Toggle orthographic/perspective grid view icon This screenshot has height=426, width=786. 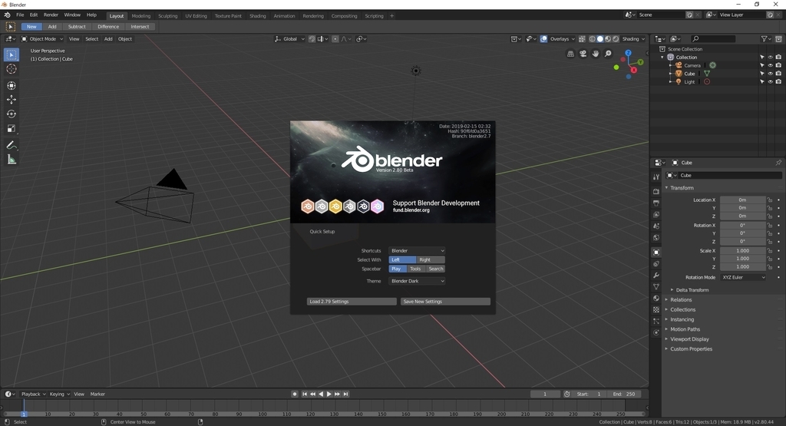[570, 54]
